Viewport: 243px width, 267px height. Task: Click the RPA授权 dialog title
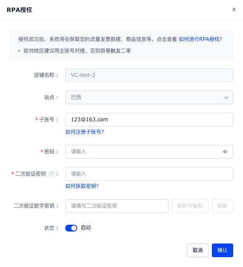[19, 10]
